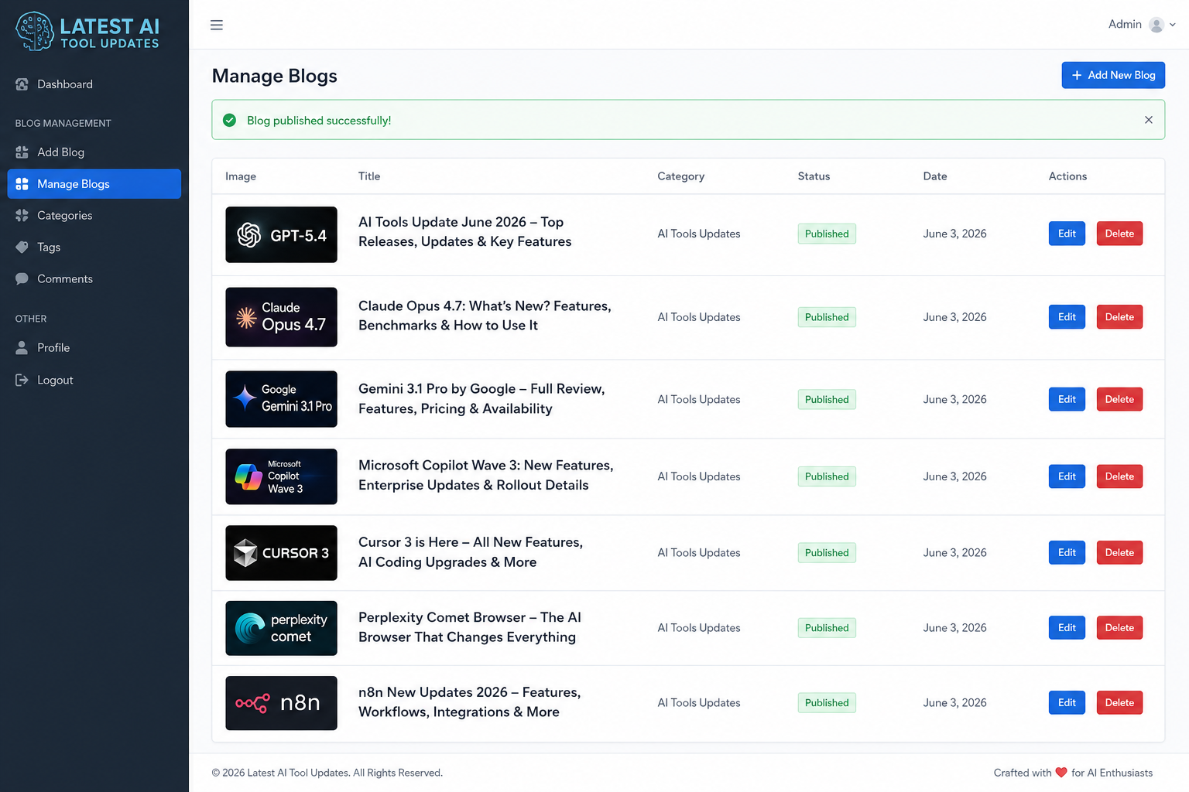Click the Comments speech bubble icon
Viewport: 1189px width, 792px height.
point(22,279)
